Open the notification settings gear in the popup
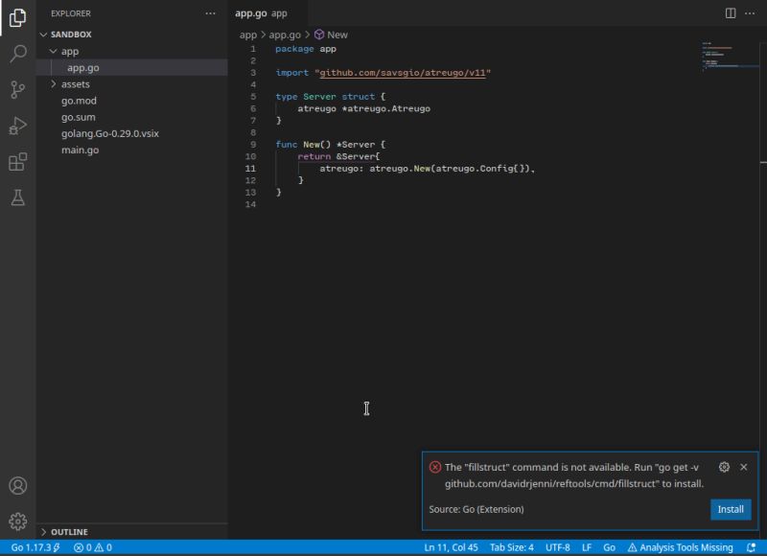The height and width of the screenshot is (556, 767). click(726, 468)
